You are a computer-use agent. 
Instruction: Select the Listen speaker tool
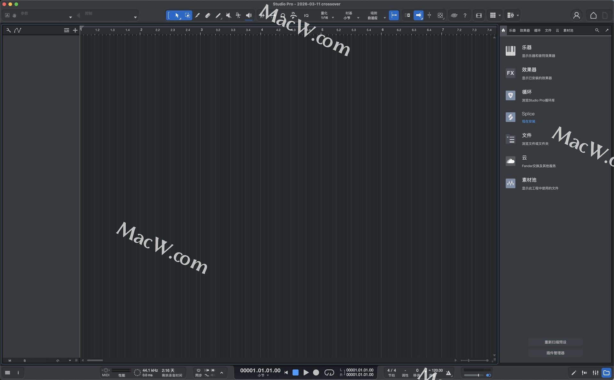(x=248, y=15)
